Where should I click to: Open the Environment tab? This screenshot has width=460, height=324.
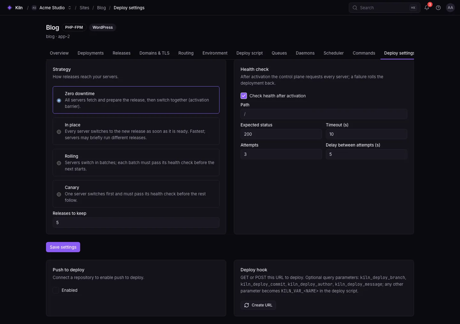215,53
